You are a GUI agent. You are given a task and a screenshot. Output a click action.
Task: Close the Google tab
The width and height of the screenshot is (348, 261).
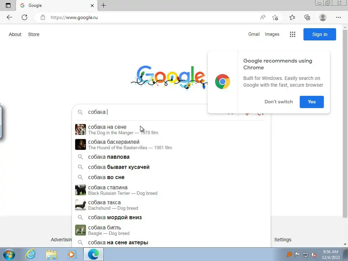tap(92, 5)
